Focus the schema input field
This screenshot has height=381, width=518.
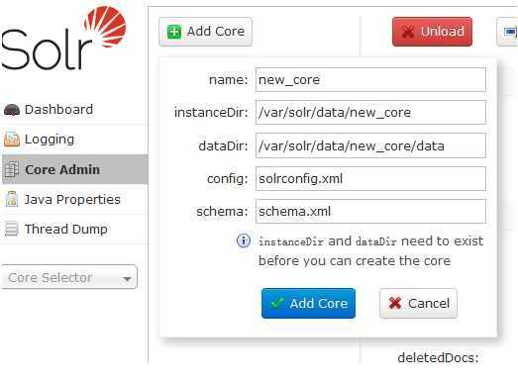370,212
